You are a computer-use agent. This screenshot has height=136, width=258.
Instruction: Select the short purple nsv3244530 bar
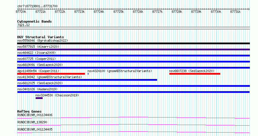click(x=39, y=98)
